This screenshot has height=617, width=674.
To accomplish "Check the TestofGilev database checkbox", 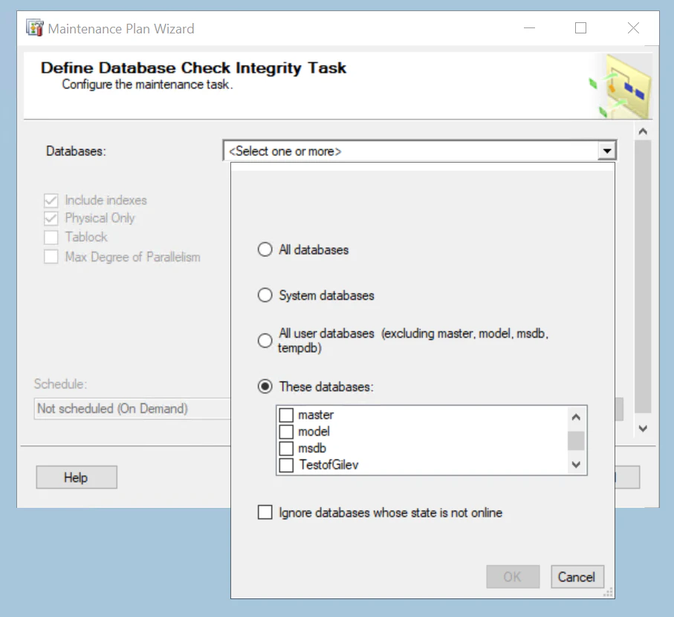I will [x=286, y=466].
